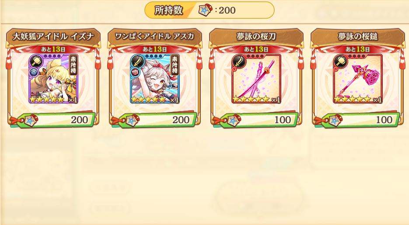Click the ticket icon on イズナ price tag
409x225 pixels.
tap(31, 120)
